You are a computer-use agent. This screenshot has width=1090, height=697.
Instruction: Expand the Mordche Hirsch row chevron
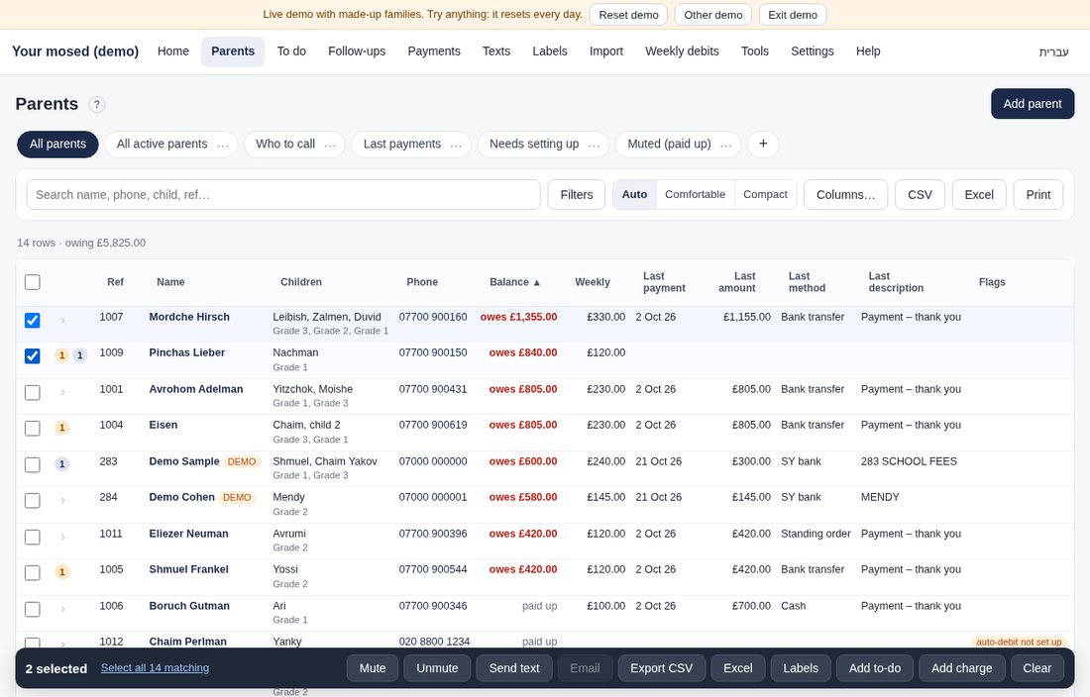(x=62, y=320)
